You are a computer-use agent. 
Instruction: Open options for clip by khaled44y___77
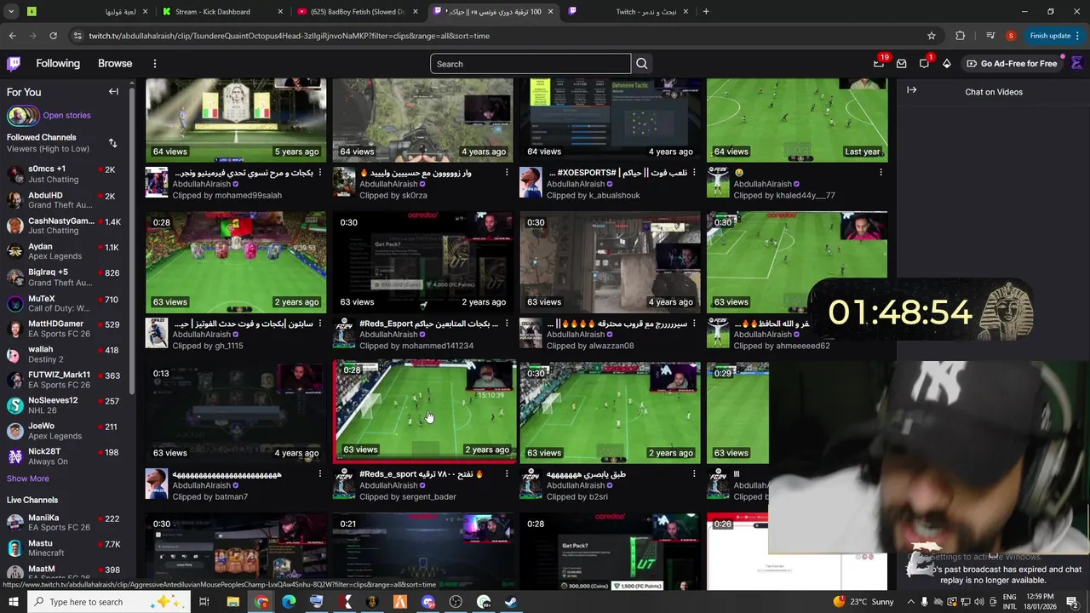[x=881, y=173]
